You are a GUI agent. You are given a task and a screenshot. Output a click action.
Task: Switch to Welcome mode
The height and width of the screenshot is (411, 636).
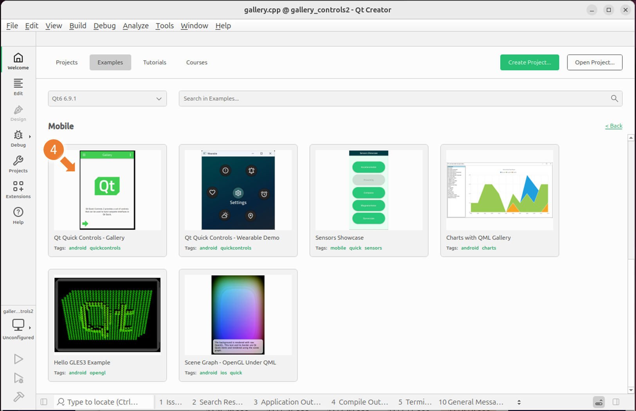click(x=18, y=61)
